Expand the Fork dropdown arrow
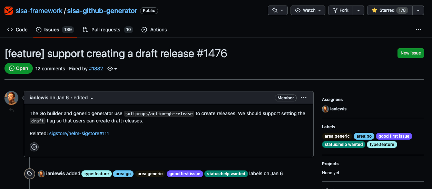The height and width of the screenshot is (189, 432). pyautogui.click(x=359, y=10)
